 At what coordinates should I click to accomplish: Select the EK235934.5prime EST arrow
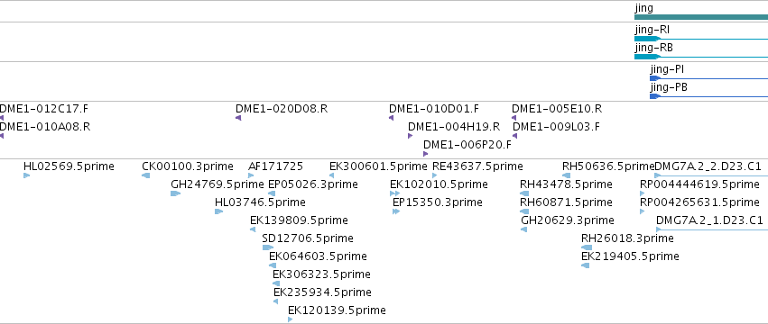pos(276,302)
